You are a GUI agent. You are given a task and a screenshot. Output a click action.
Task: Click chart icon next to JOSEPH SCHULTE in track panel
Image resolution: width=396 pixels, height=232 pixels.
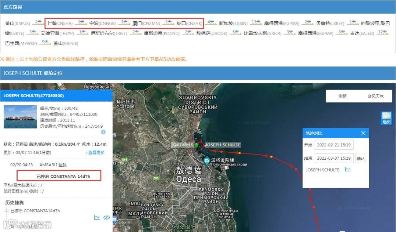348,169
